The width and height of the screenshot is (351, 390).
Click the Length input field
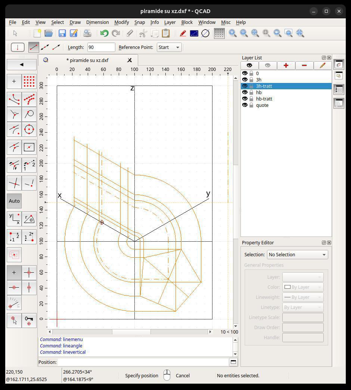pos(101,47)
